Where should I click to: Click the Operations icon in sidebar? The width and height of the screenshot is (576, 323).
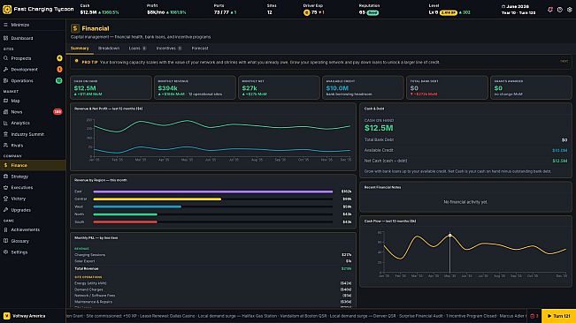coord(5,80)
